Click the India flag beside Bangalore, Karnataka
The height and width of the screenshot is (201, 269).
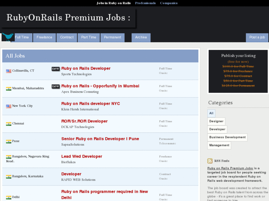pos(9,177)
